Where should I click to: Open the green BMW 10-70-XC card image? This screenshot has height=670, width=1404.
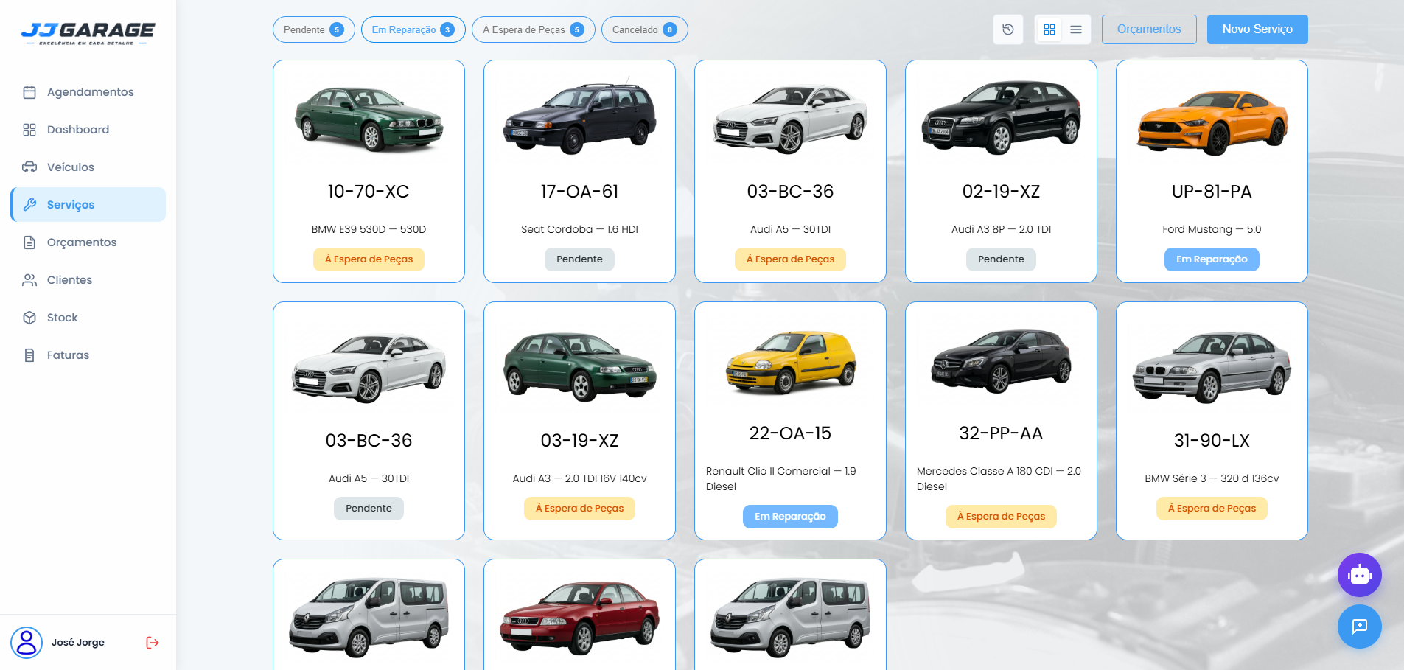(369, 118)
